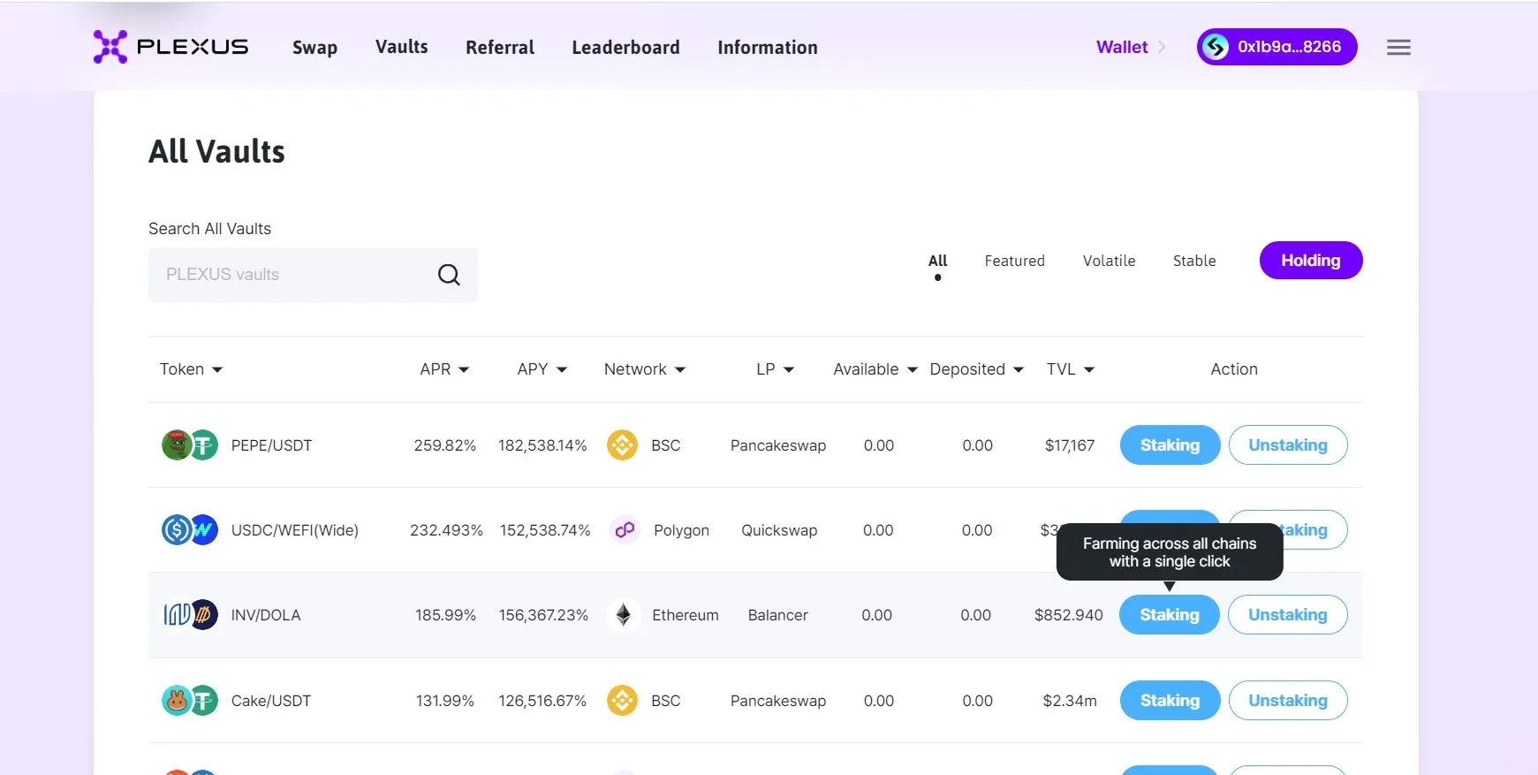Click the PEPE/USDT token name
The width and height of the screenshot is (1538, 775).
click(271, 445)
